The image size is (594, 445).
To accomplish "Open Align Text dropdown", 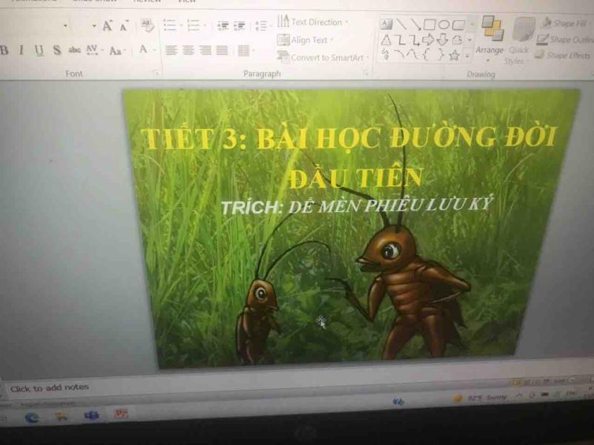I will (305, 39).
